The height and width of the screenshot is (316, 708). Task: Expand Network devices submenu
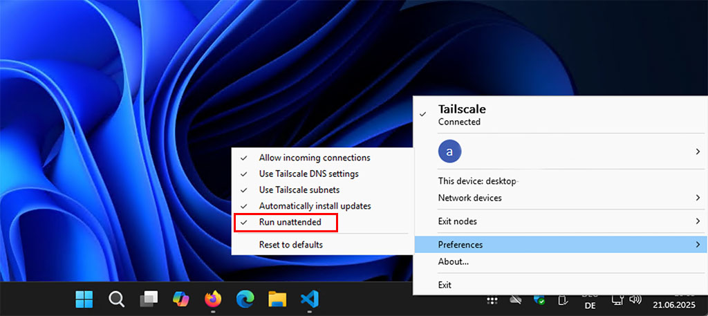point(561,198)
